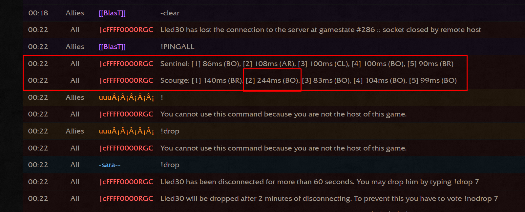Click the All channel label in the -sara-- row
The width and height of the screenshot is (525, 212).
pos(75,165)
